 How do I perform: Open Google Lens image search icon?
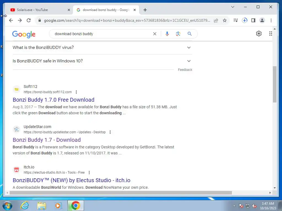pyautogui.click(x=178, y=34)
